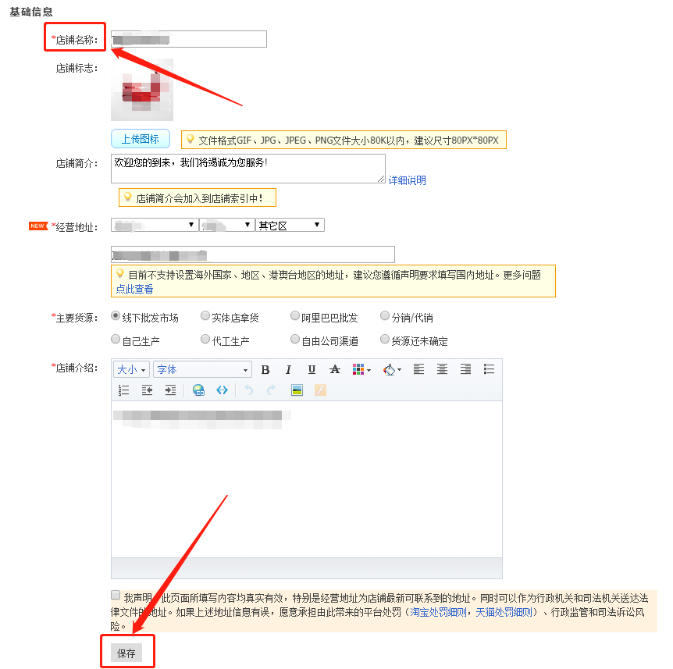Screen dimensions: 673x669
Task: Click the 上传图标 upload button
Action: (x=140, y=138)
